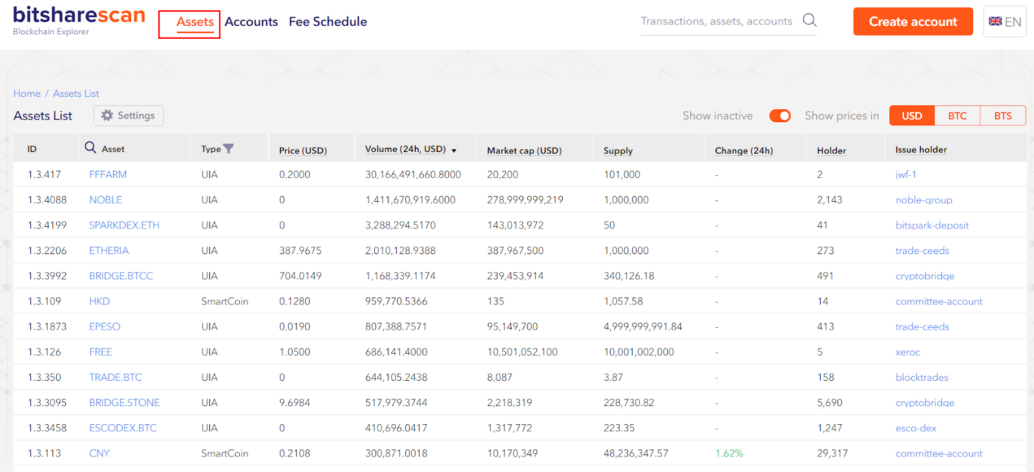Open the FFFARM asset link
Viewport: 1034px width, 472px height.
[108, 175]
